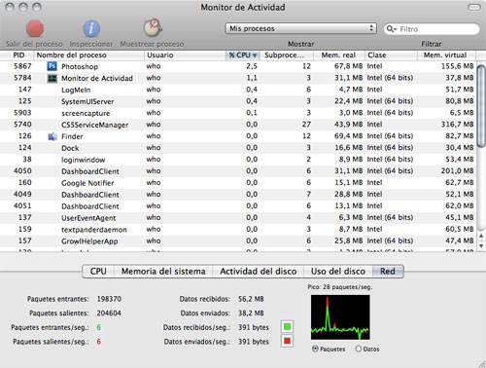Select DashboardClient with PID 4051
The image size is (486, 368).
[238, 206]
